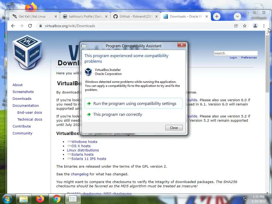Click the Chrome taskbar icon
This screenshot has width=272, height=204.
point(57,199)
